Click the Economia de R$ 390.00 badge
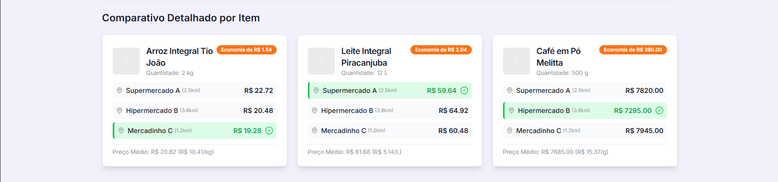Image resolution: width=778 pixels, height=182 pixels. (633, 50)
